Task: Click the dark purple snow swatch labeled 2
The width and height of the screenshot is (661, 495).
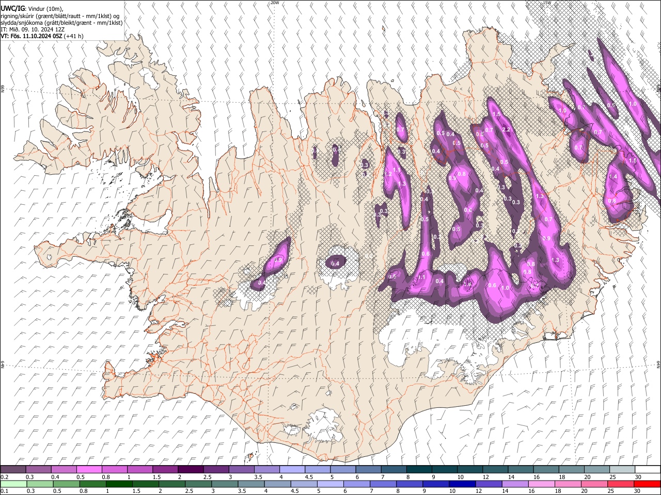Action: click(191, 470)
